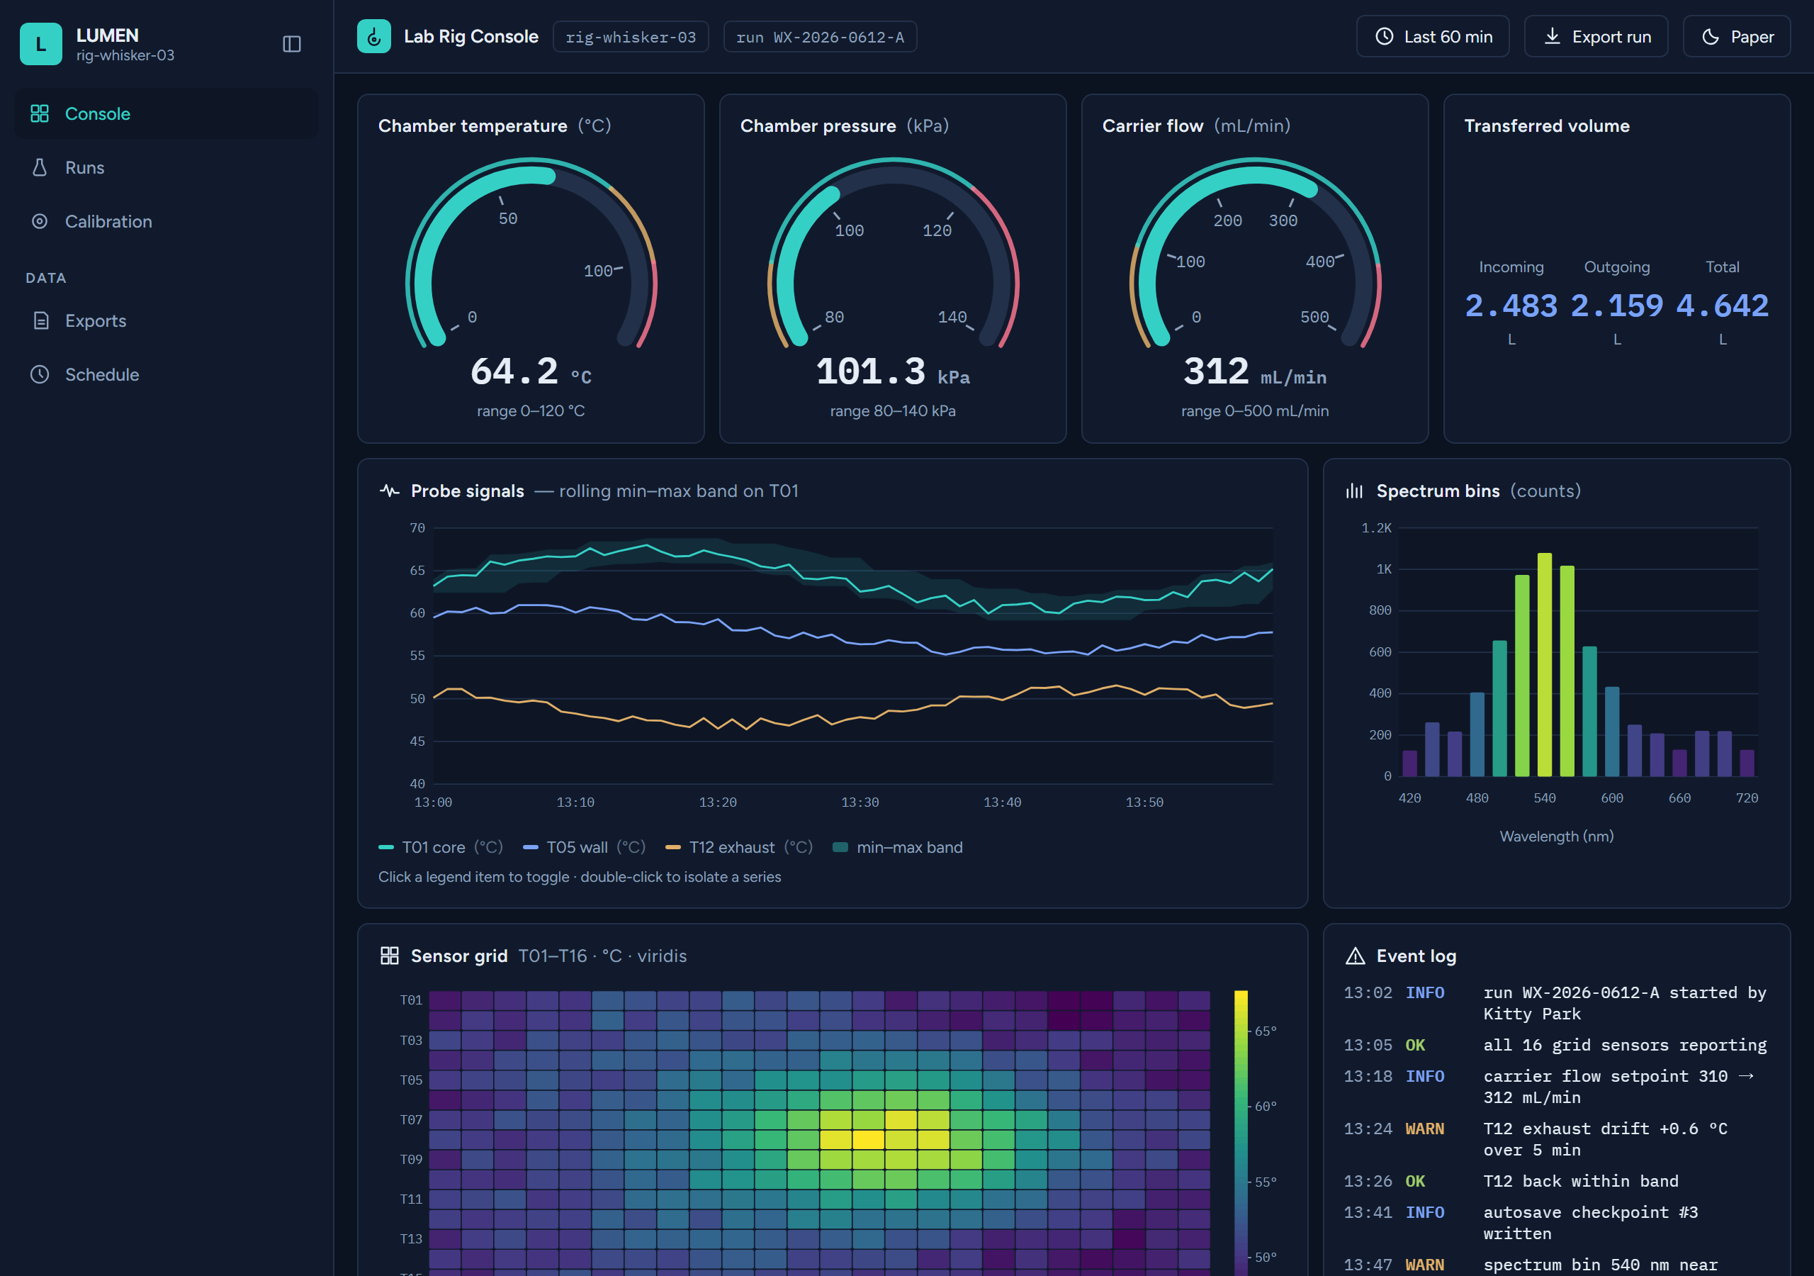1814x1276 pixels.
Task: Click the Incoming volume value 2.483
Action: [1511, 306]
